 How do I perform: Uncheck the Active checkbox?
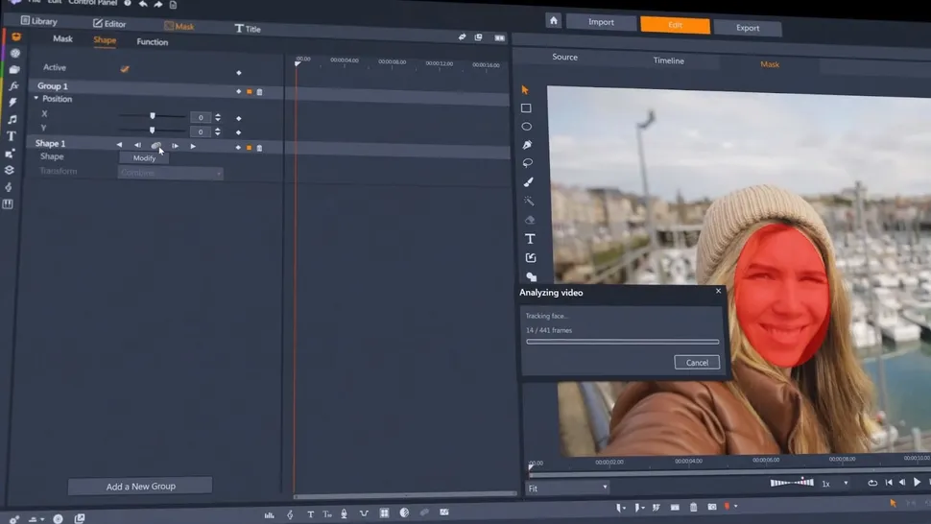pos(125,69)
